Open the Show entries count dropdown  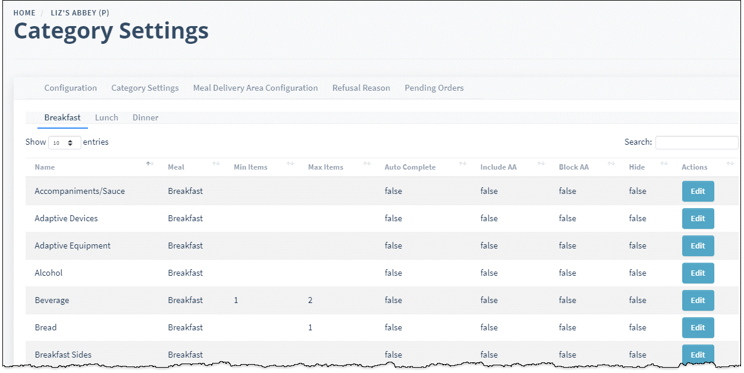[x=65, y=142]
